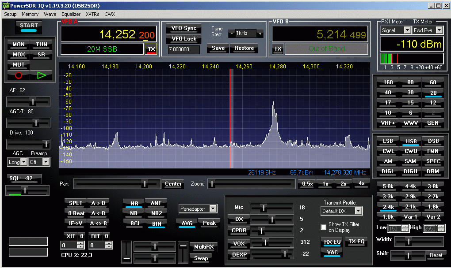Click the Mic gain slider
451x268 pixels.
click(272, 208)
